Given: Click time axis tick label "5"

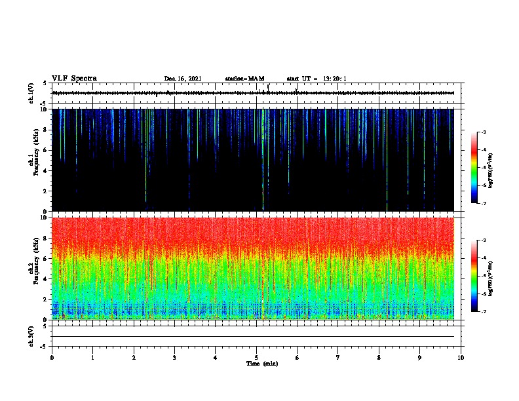Looking at the screenshot, I should 256,358.
